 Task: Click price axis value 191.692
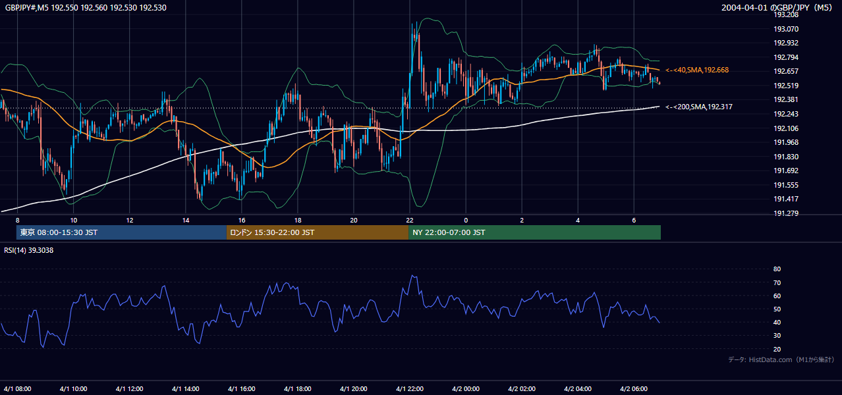785,171
